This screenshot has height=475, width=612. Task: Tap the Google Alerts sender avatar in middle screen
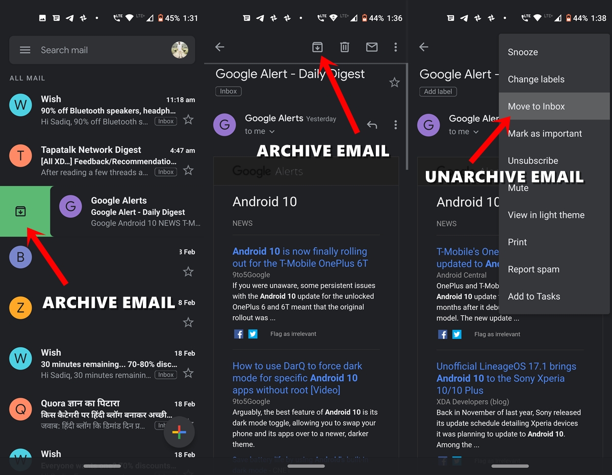click(x=224, y=125)
